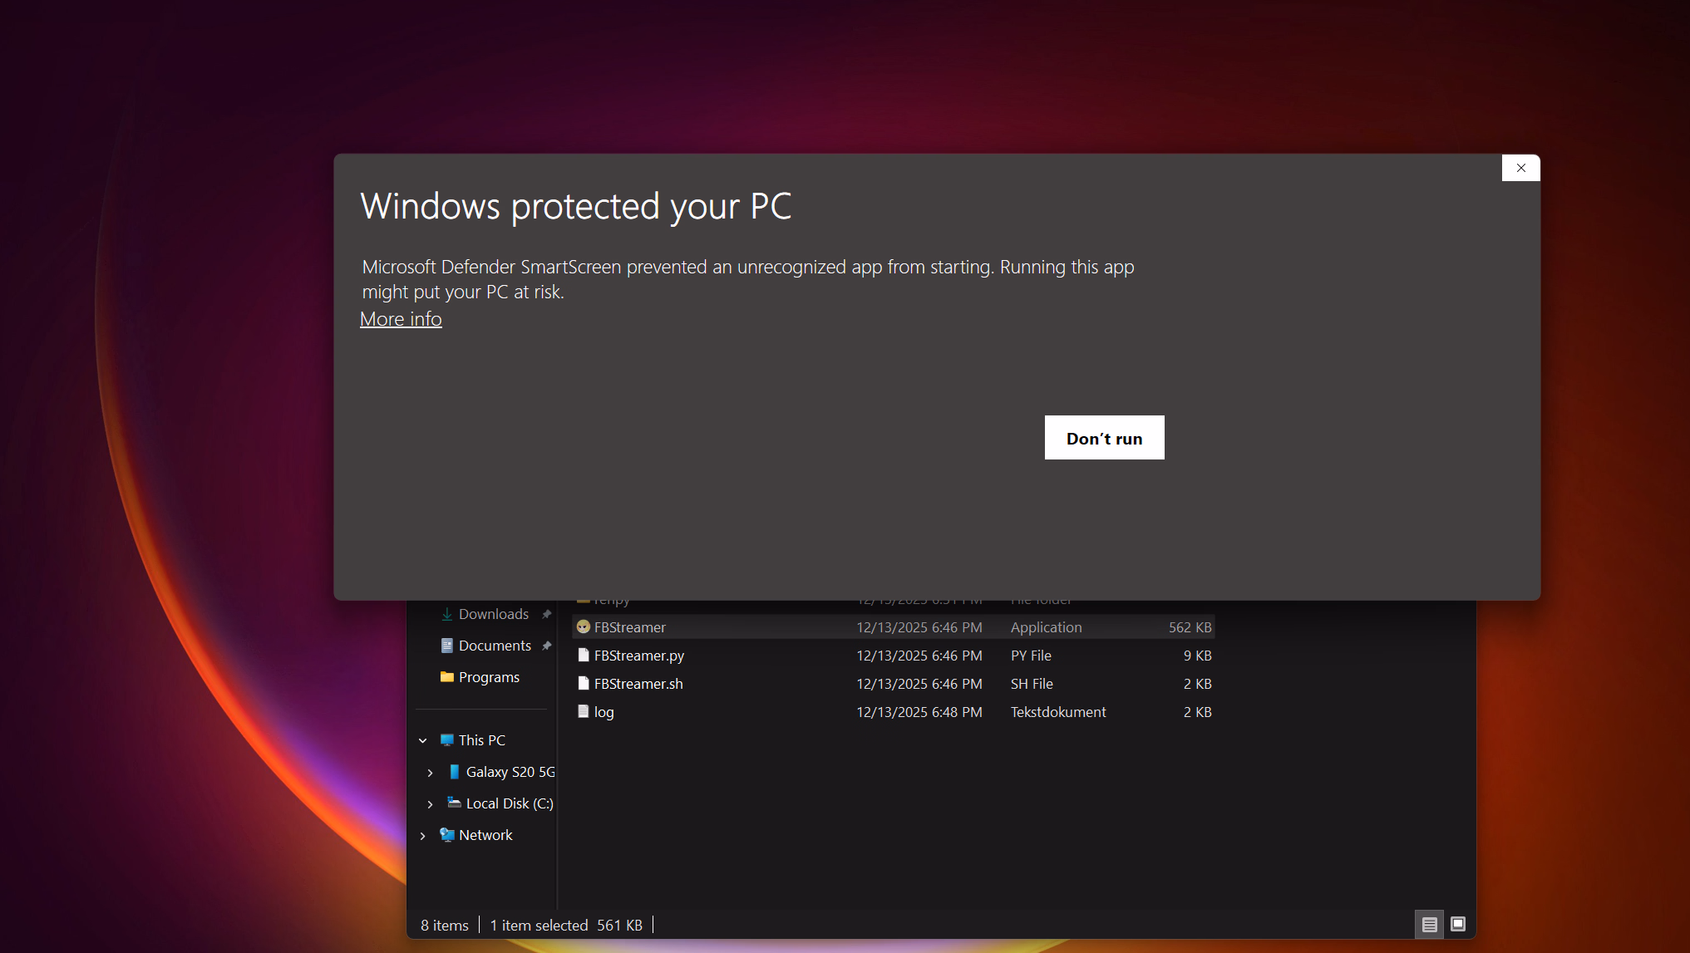
Task: Click the FBStreamer application icon
Action: pyautogui.click(x=584, y=627)
